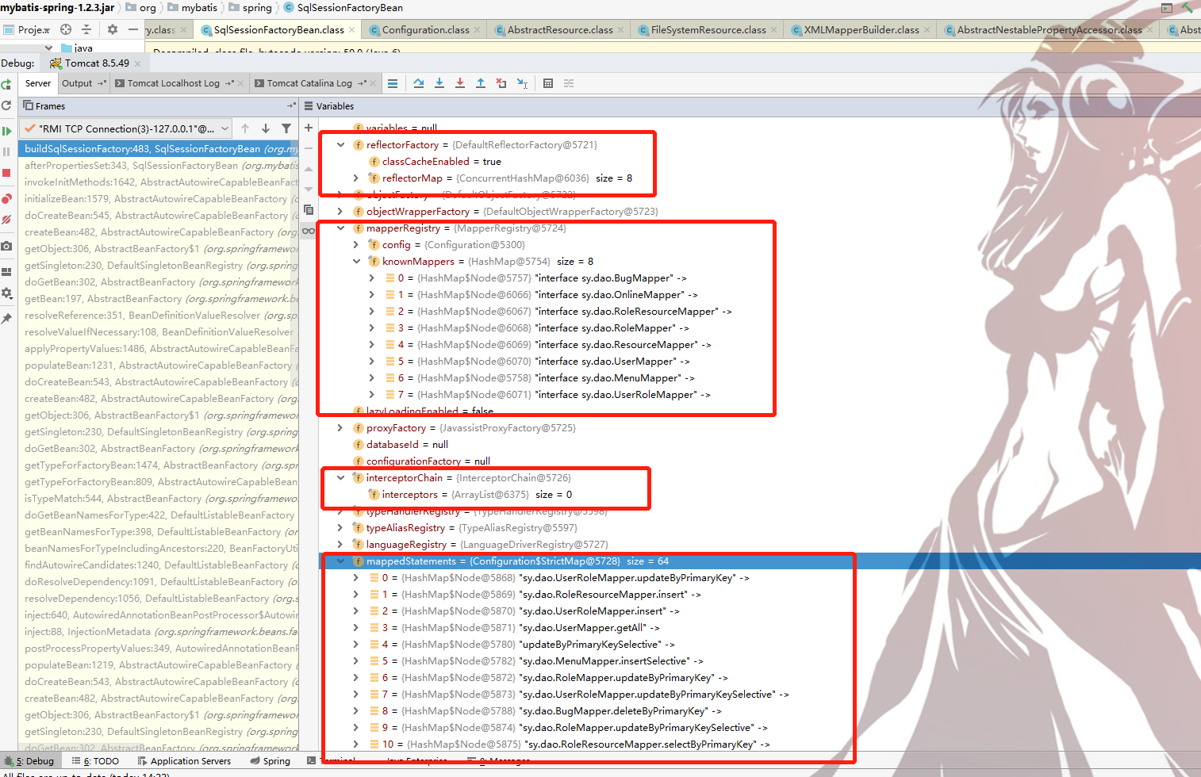
Task: Show the execution point
Action: coord(393,83)
